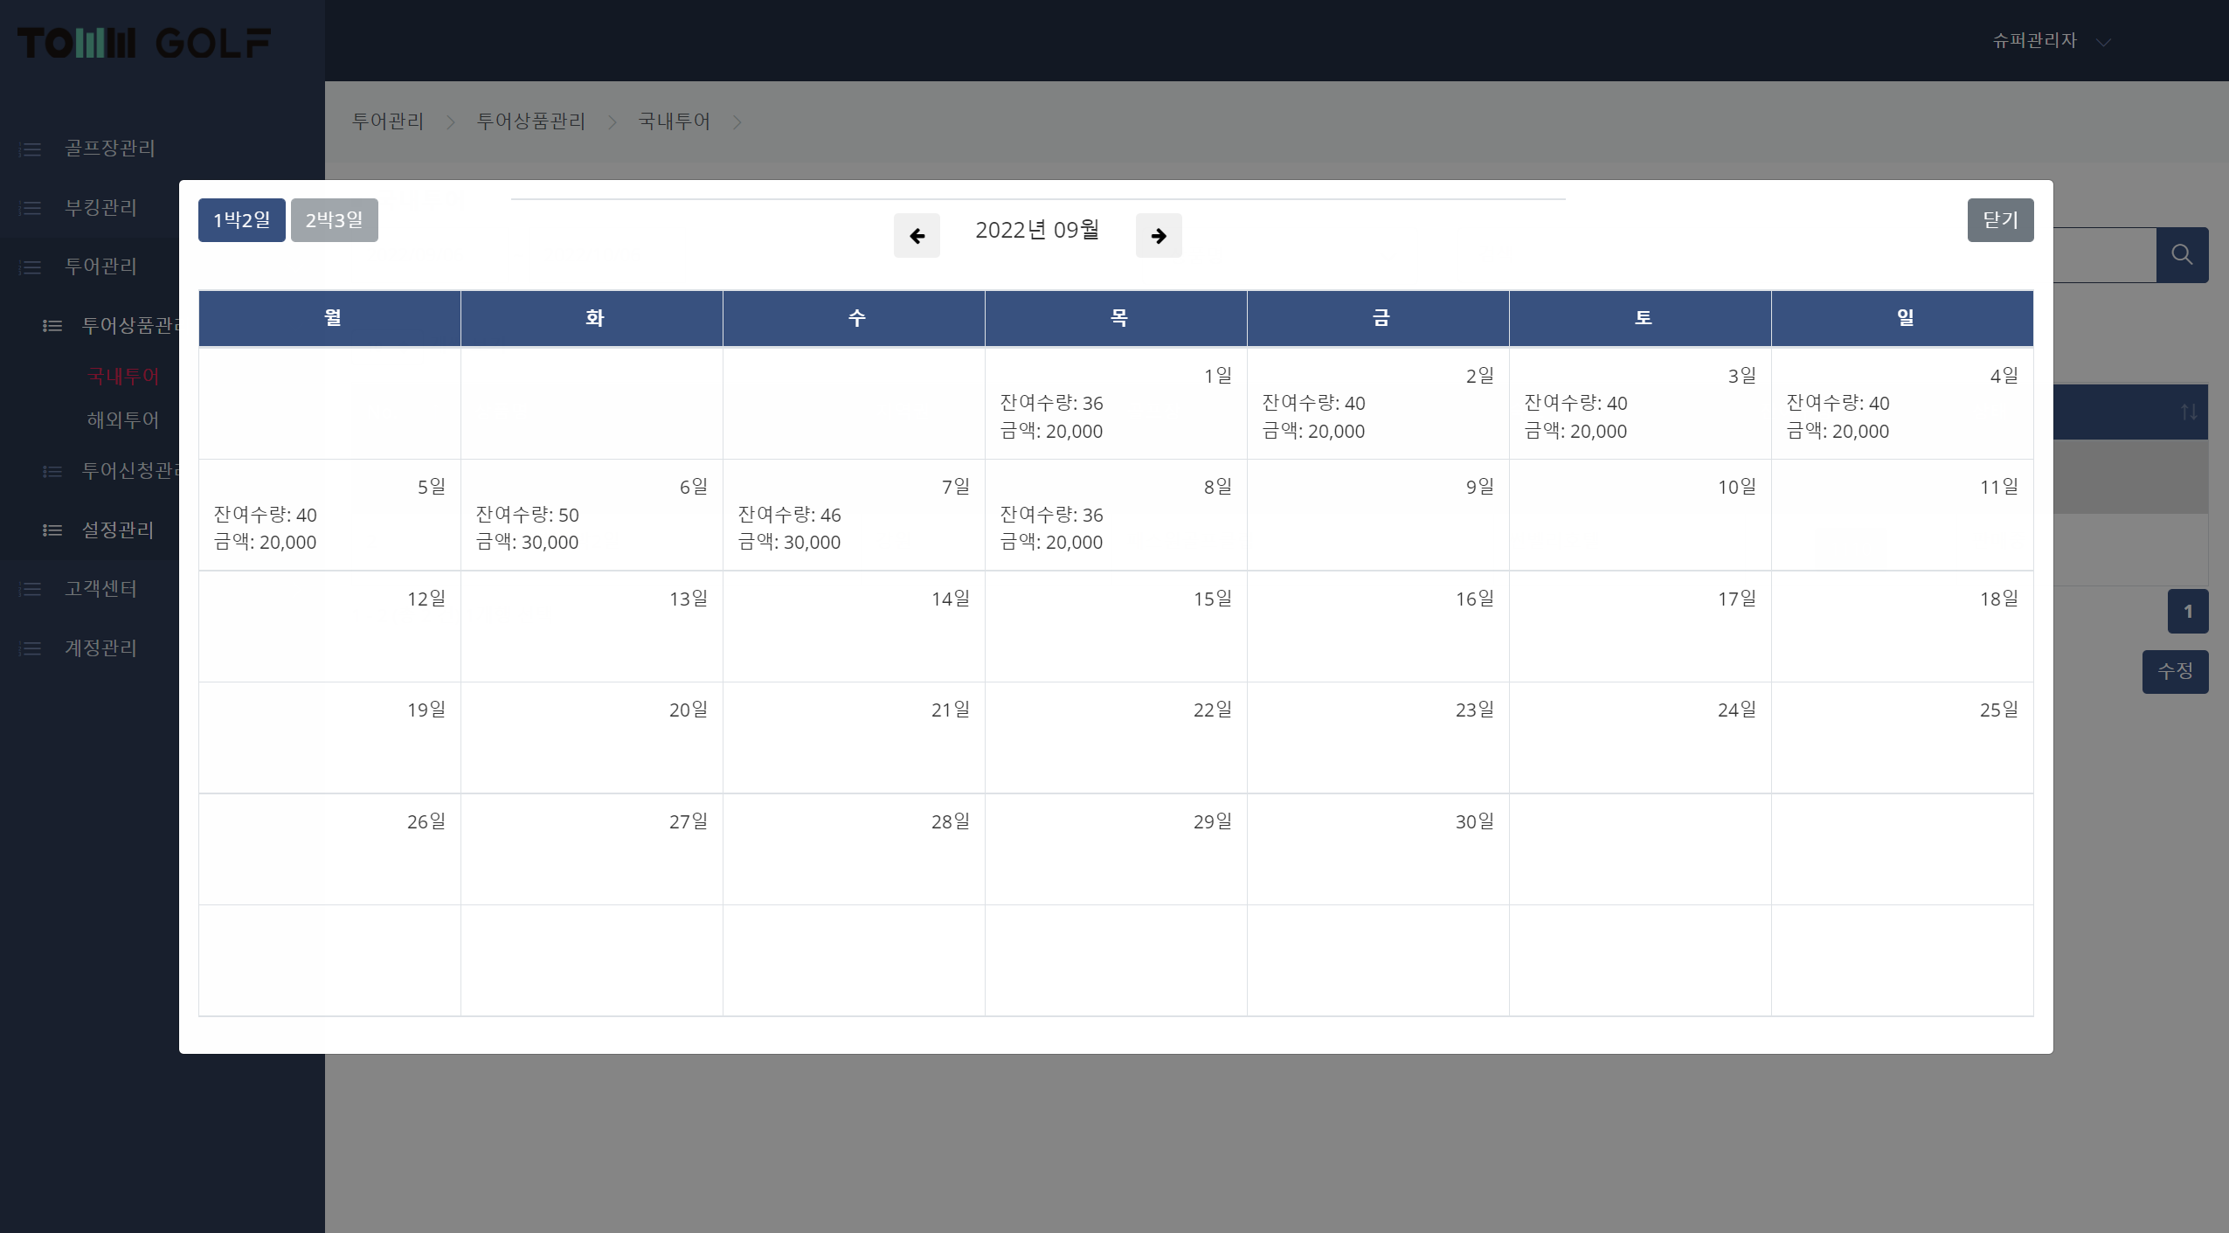The image size is (2229, 1233).
Task: Select the 1박2일 option
Action: (x=241, y=220)
